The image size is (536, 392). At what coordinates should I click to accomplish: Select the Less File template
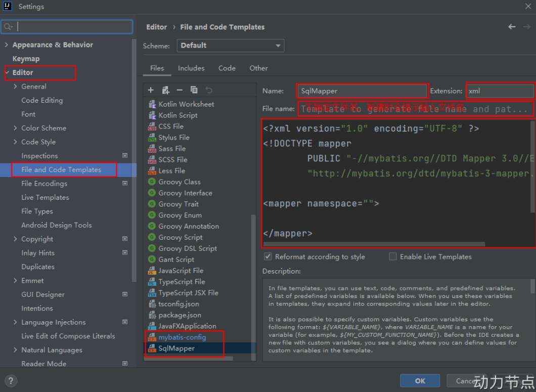click(x=171, y=170)
